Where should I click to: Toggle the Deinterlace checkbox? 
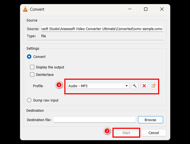point(32,74)
